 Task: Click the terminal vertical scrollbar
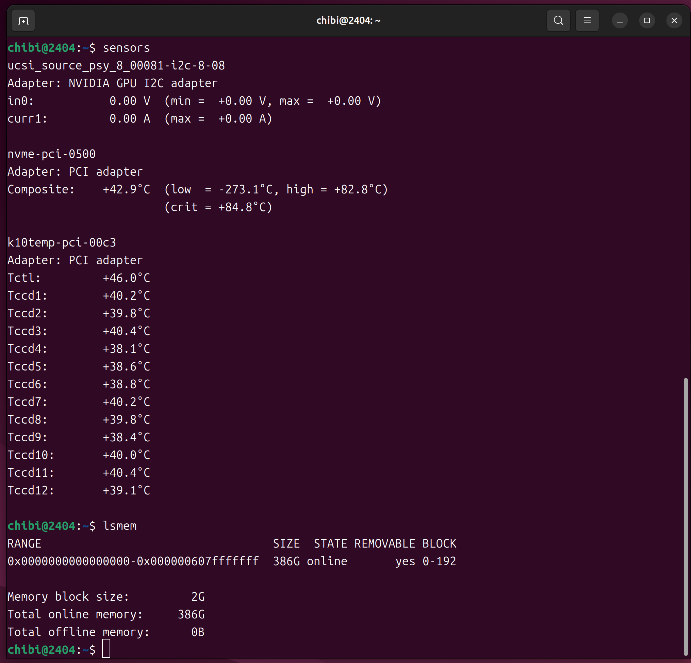(685, 515)
